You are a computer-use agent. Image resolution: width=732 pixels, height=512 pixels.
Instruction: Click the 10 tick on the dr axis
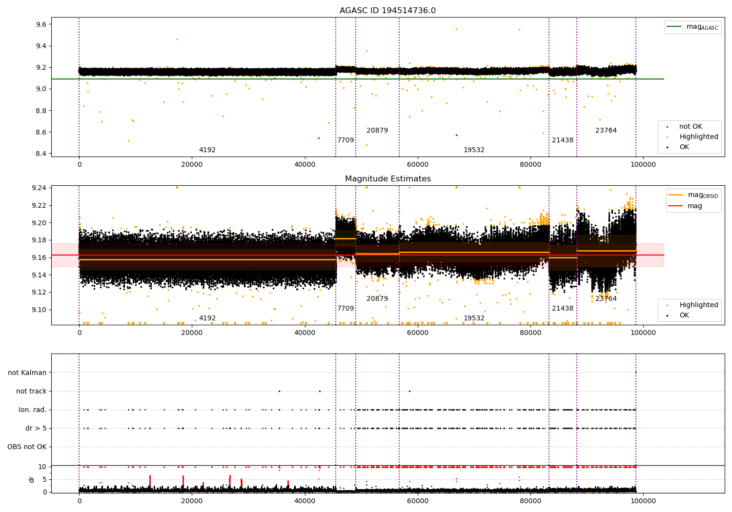point(42,467)
